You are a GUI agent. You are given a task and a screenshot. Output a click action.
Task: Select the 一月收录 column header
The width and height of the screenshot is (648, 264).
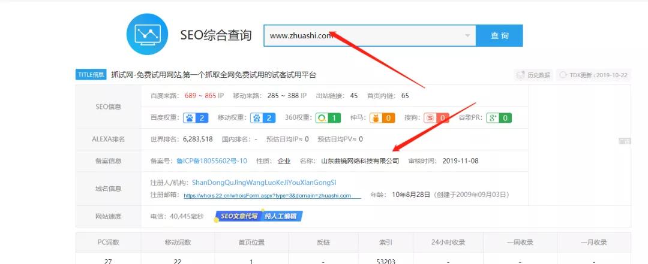(x=594, y=242)
